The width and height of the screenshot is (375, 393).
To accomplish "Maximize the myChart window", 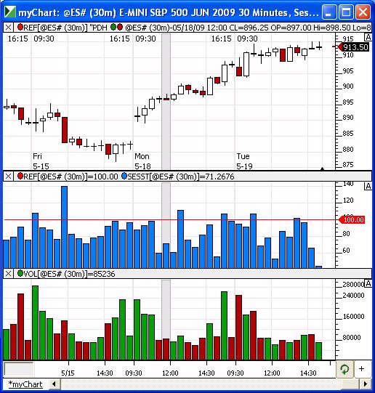I will [x=346, y=12].
